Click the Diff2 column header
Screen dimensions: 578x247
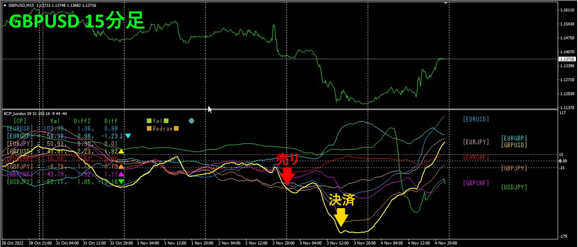pos(82,121)
